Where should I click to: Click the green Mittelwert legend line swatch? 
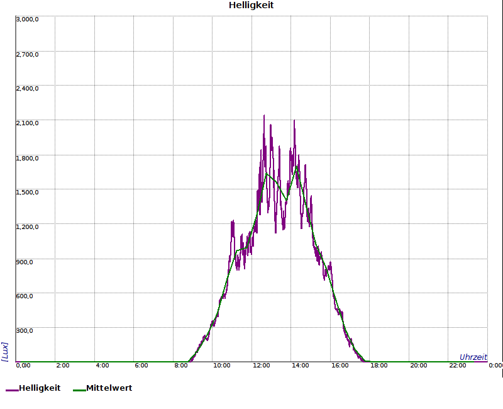(x=79, y=390)
